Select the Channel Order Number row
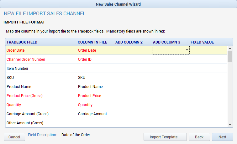 [x=116, y=59]
